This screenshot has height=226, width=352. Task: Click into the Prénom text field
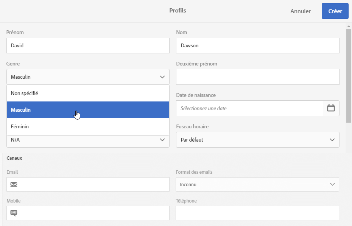(x=88, y=45)
